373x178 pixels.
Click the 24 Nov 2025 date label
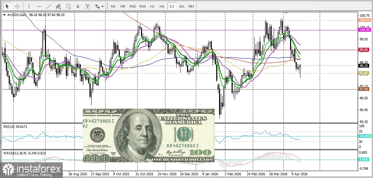[167, 174]
